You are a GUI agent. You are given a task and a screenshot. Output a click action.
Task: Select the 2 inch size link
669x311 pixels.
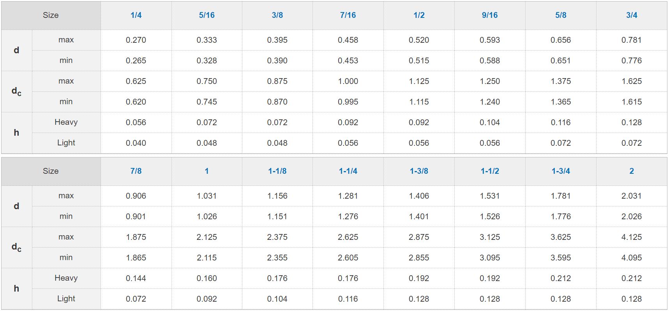632,171
